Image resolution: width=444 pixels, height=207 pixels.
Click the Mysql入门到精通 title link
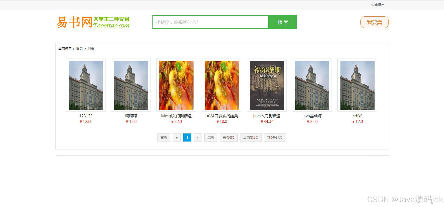176,116
